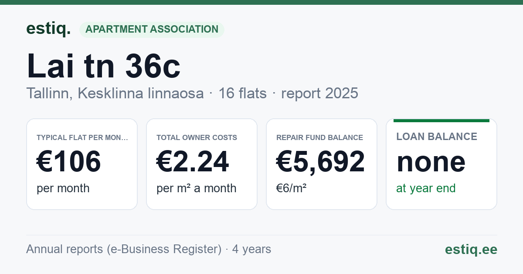Open the estiq.ee link
This screenshot has height=274, width=523.
(x=471, y=249)
